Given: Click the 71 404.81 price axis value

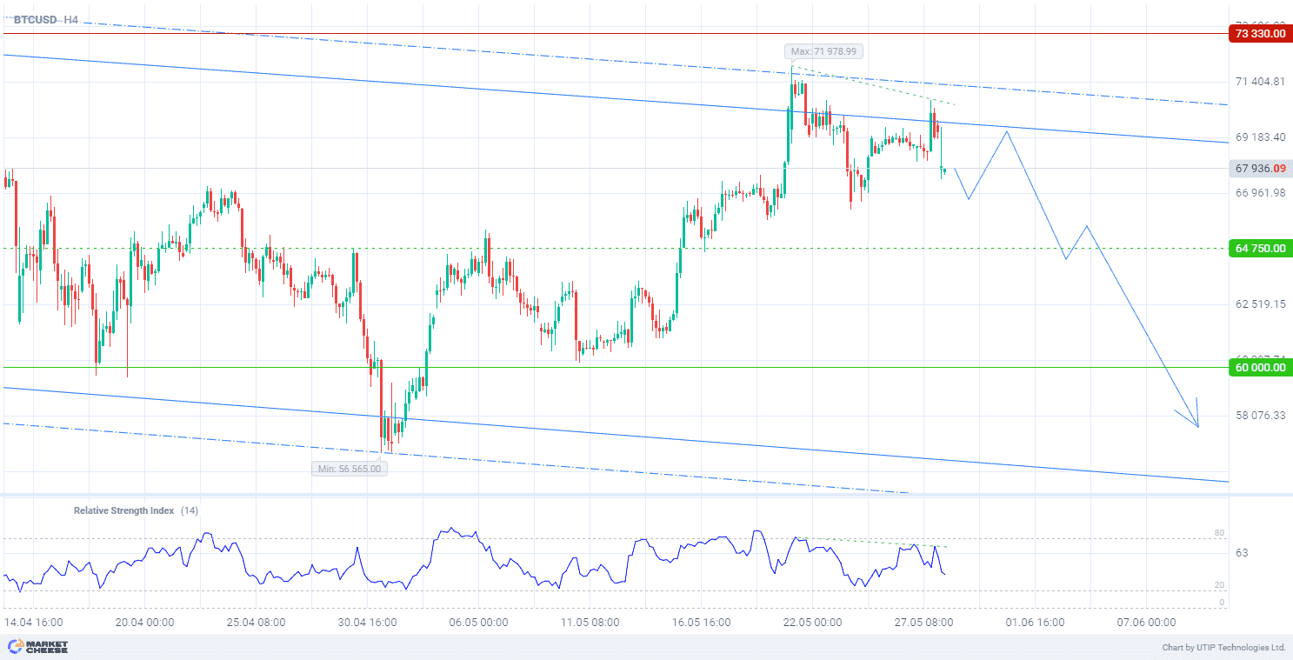Looking at the screenshot, I should (1260, 82).
